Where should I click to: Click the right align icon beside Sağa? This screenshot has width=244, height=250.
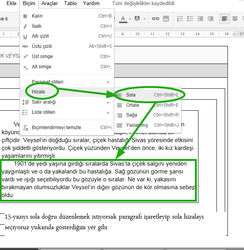[x=119, y=115]
